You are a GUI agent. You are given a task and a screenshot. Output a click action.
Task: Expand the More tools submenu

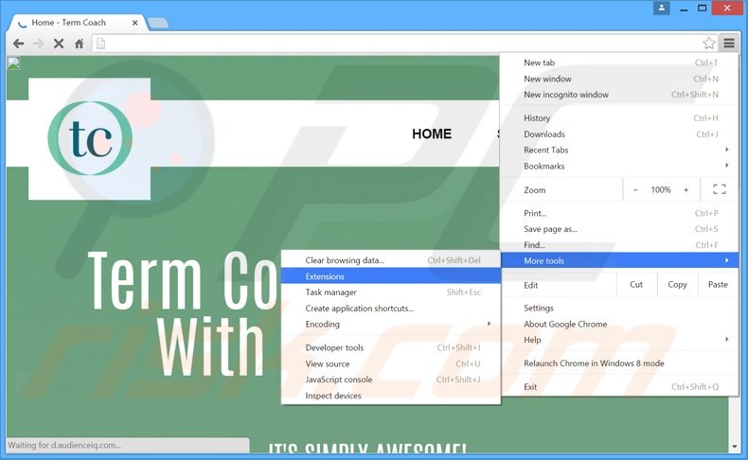tap(619, 260)
